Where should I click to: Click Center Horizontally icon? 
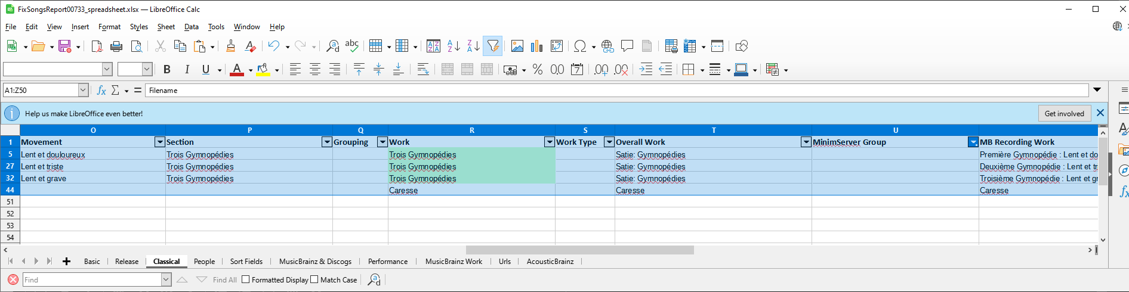tap(315, 70)
